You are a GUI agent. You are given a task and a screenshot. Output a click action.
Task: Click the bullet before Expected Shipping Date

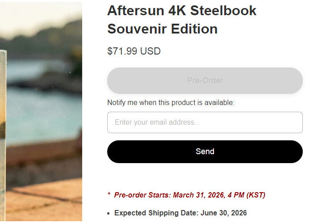coord(109,214)
